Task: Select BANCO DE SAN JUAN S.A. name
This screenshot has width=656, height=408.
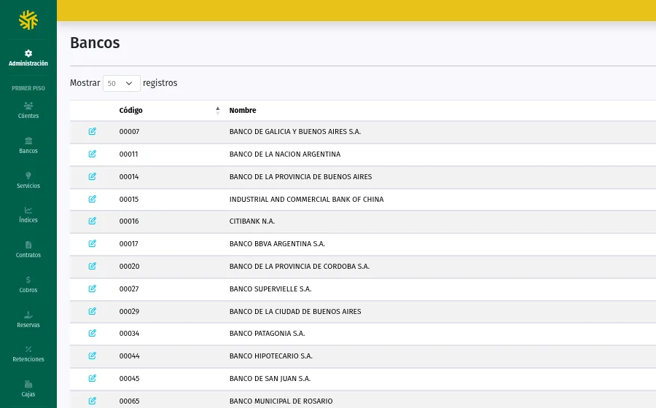Action: pos(270,379)
